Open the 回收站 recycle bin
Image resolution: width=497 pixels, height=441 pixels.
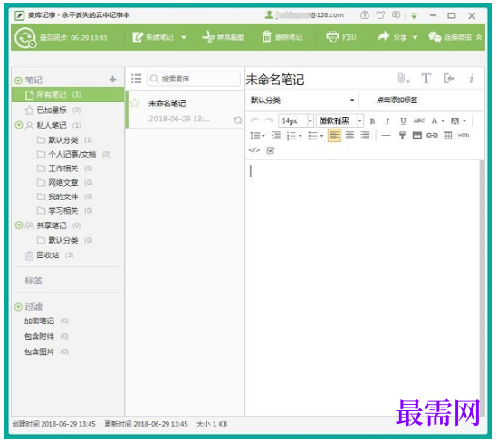(48, 255)
